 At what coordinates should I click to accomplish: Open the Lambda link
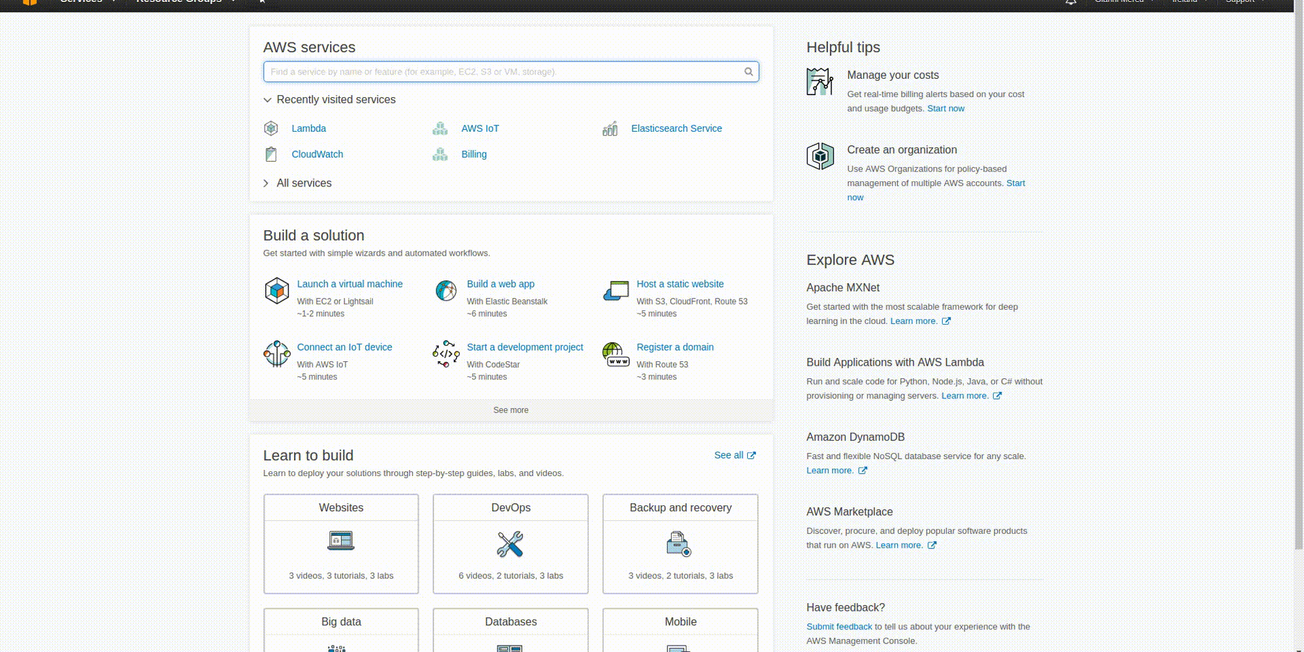[x=308, y=128]
